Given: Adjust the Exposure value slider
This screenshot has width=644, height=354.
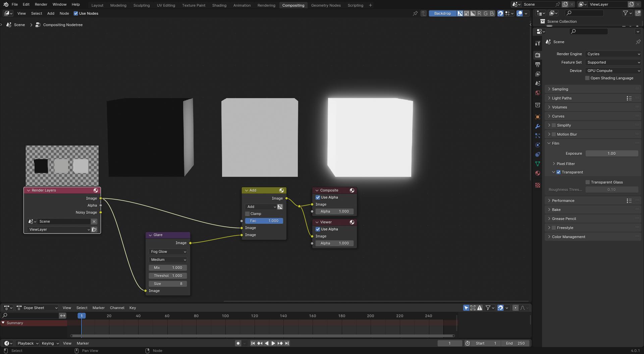Looking at the screenshot, I should 612,153.
